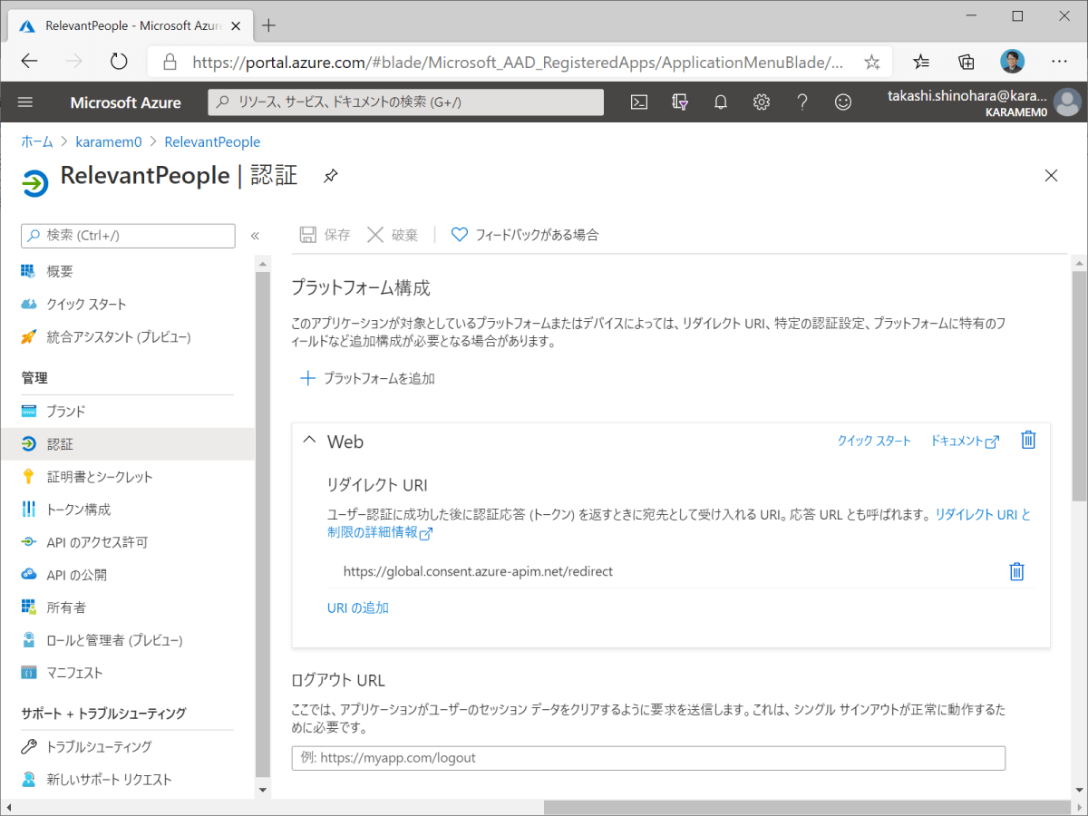1088x816 pixels.
Task: Bookmark this page with the star icon
Action: click(872, 62)
